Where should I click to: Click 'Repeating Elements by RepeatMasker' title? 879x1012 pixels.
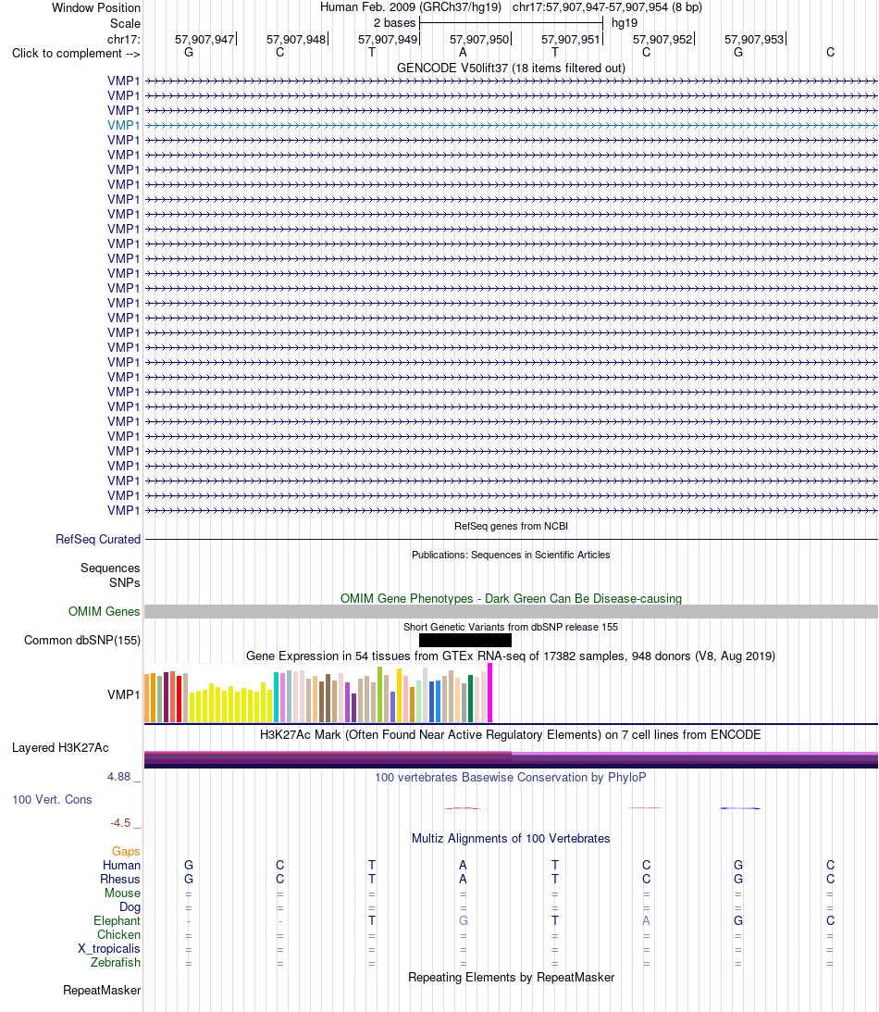pyautogui.click(x=511, y=977)
